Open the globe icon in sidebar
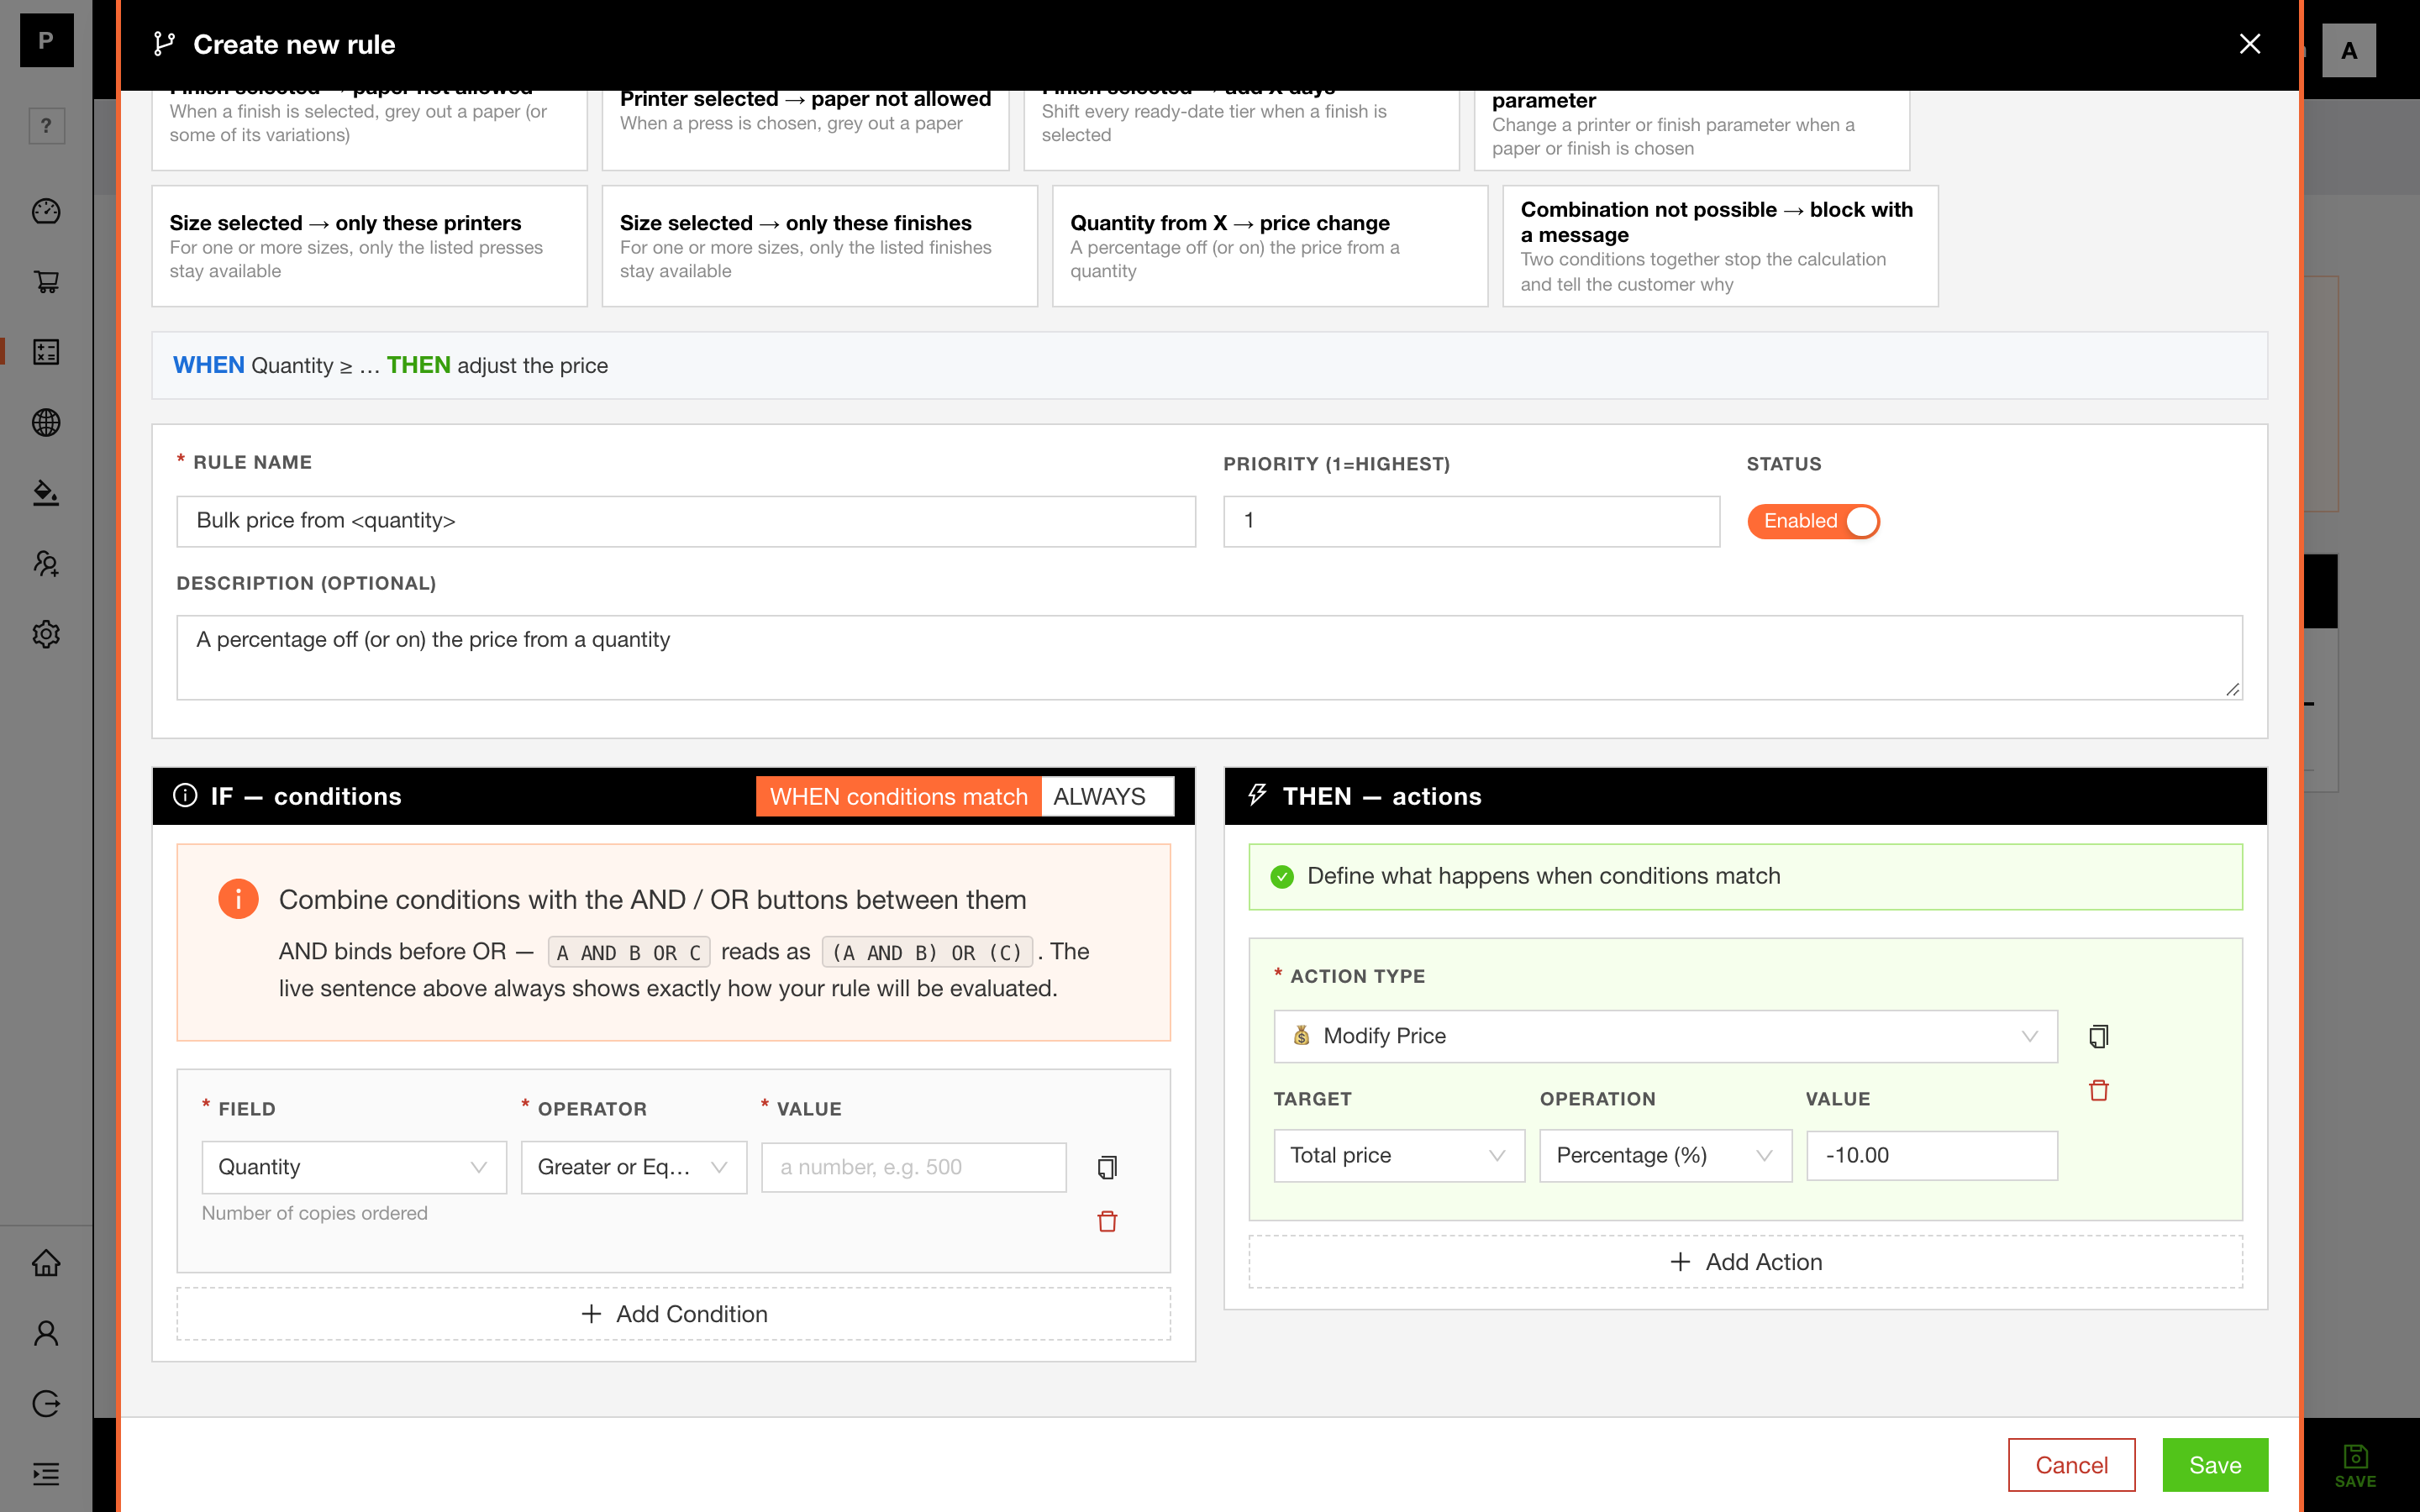2420x1512 pixels. tap(46, 422)
